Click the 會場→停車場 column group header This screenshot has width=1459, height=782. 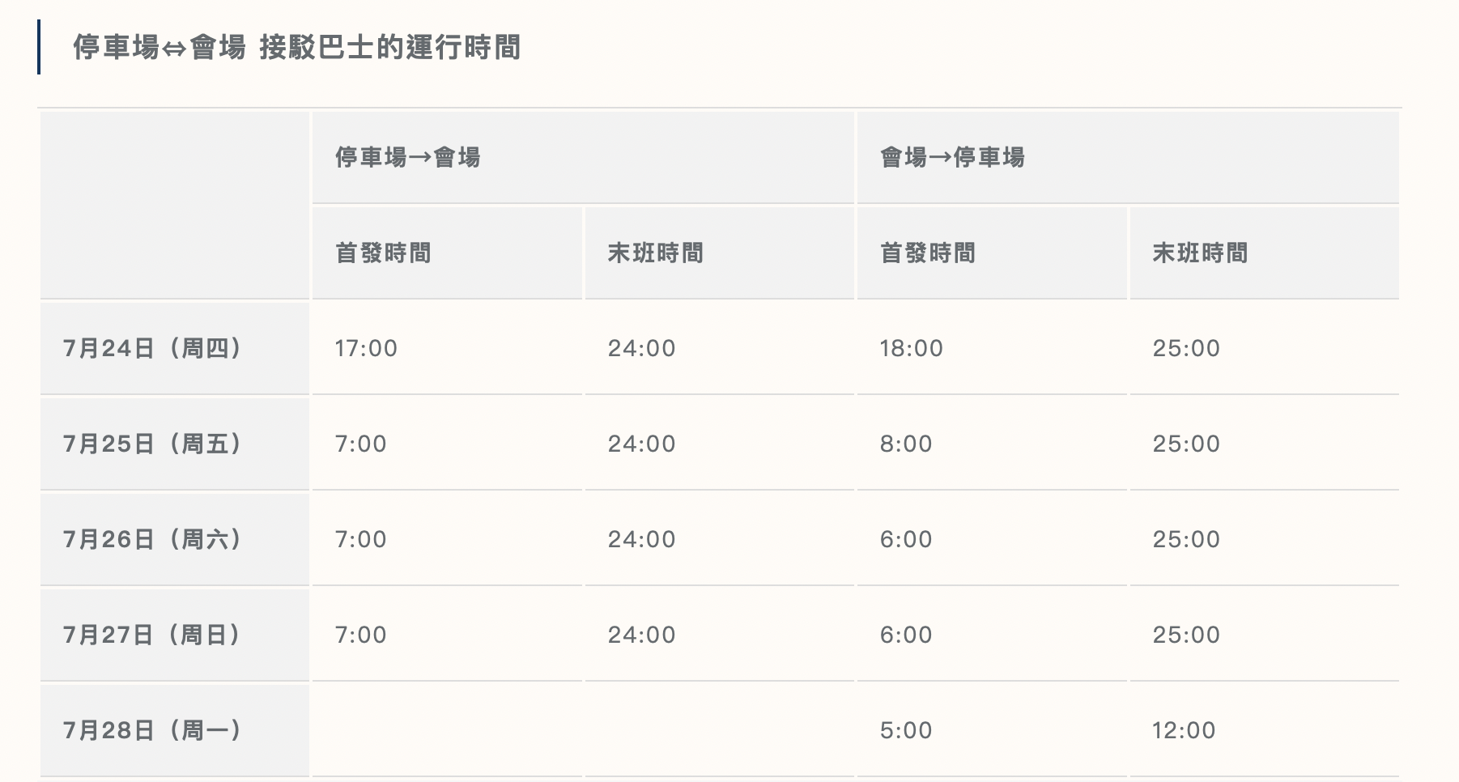click(952, 157)
